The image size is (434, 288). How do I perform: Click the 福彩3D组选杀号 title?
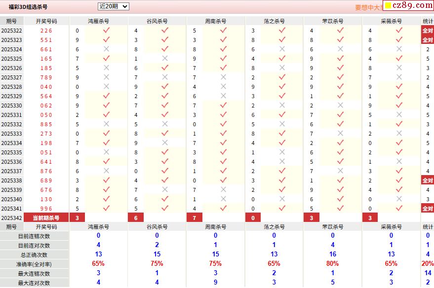point(28,7)
